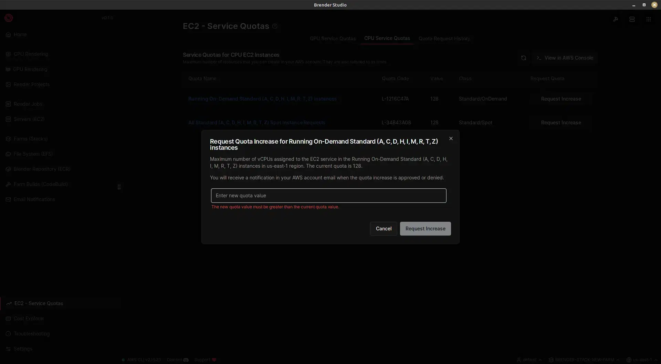This screenshot has height=364, width=661.
Task: Click the Support heart link
Action: tap(205, 360)
